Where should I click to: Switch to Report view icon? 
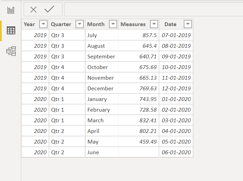coord(11,10)
